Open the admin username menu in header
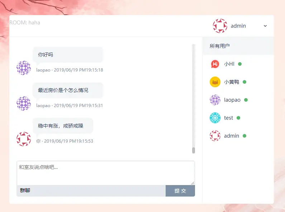Image resolution: width=285 pixels, height=212 pixels. [238, 26]
